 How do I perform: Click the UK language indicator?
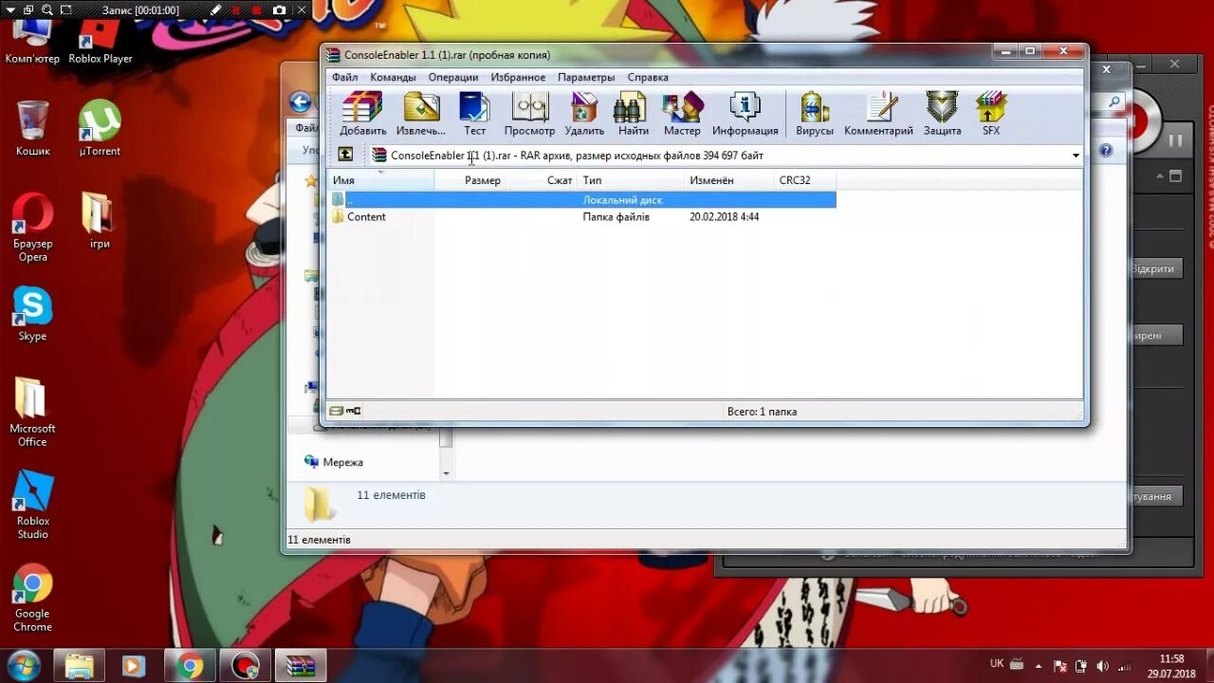click(x=997, y=664)
